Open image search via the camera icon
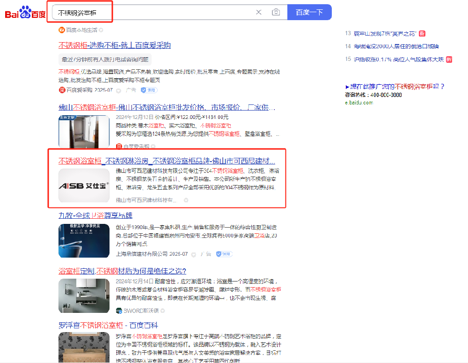468x363 pixels. pyautogui.click(x=276, y=12)
